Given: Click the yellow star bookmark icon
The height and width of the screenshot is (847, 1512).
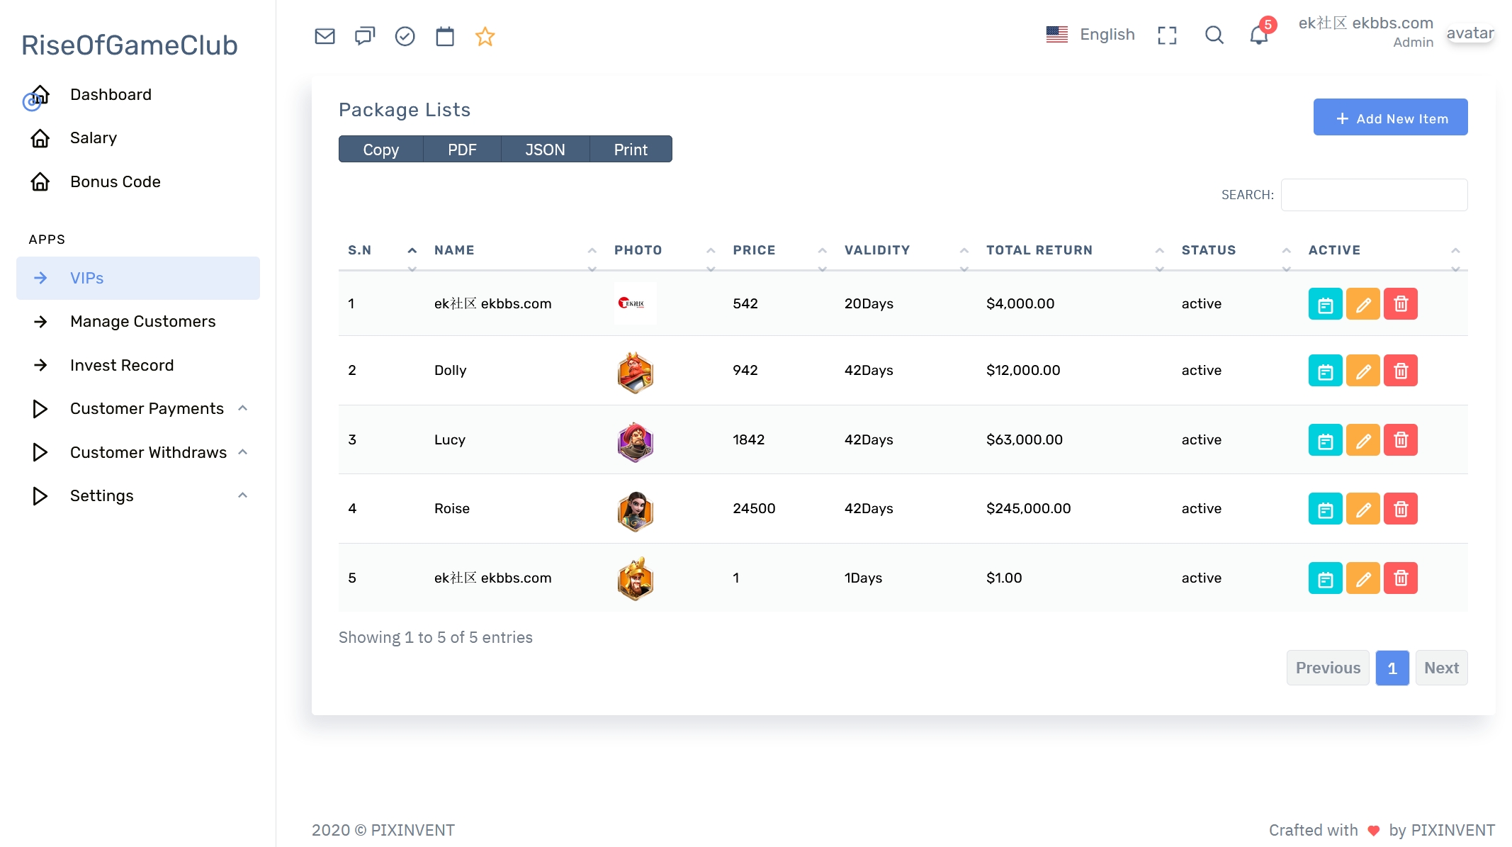Looking at the screenshot, I should (x=485, y=36).
